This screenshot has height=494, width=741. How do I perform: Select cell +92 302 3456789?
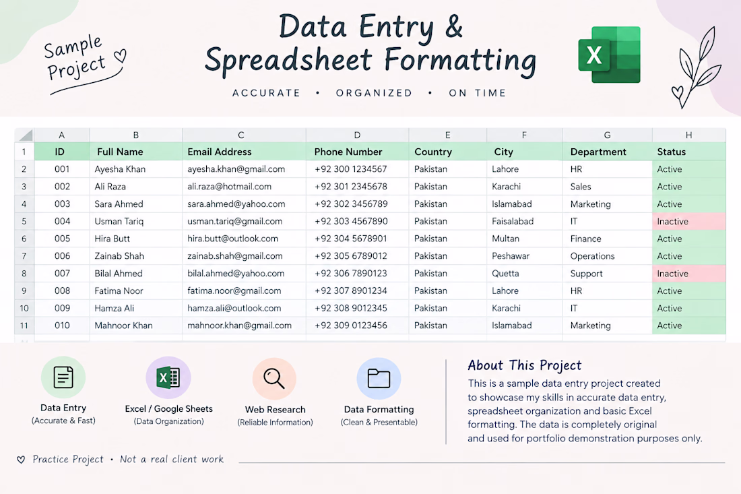357,204
